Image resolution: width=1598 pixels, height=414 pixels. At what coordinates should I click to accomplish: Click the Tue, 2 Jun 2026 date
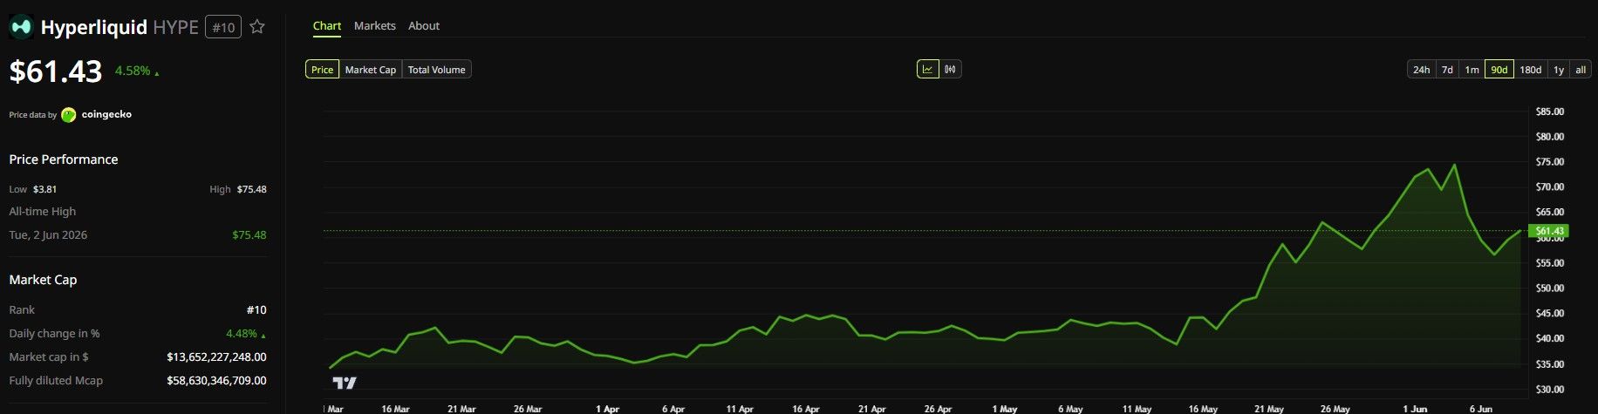click(x=48, y=235)
